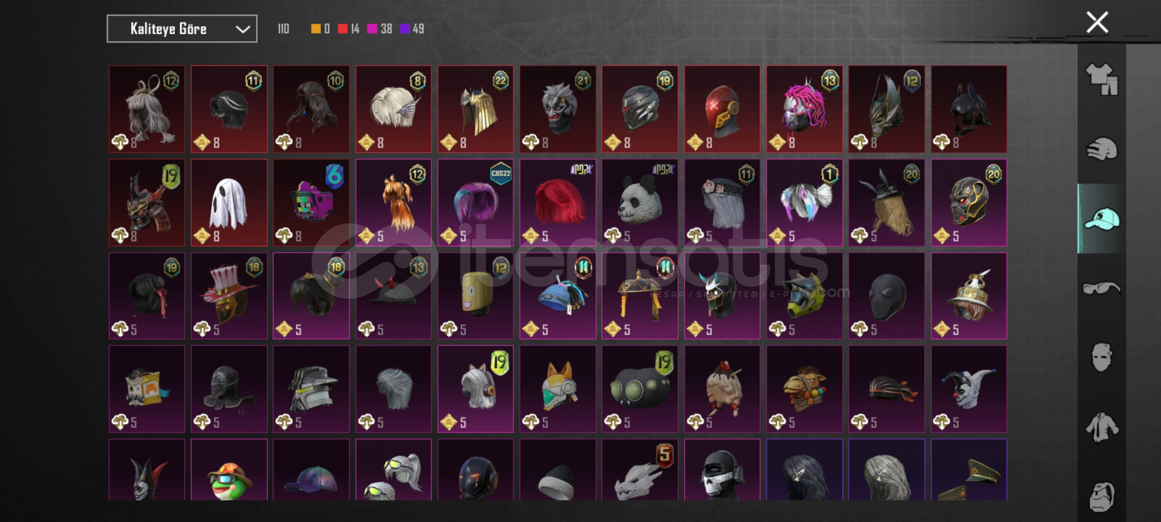The height and width of the screenshot is (522, 1161).
Task: Select the bearded face icon at sidebar bottom
Action: click(1101, 496)
